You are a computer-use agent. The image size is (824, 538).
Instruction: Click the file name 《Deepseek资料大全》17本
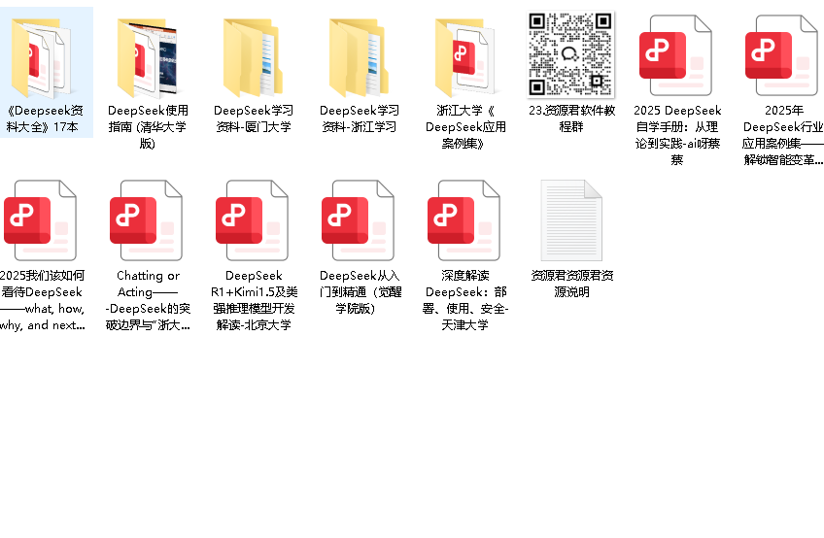[43, 118]
